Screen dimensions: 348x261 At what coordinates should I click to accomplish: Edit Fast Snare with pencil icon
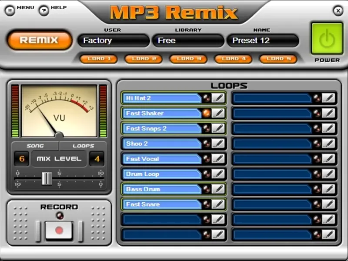(x=218, y=204)
